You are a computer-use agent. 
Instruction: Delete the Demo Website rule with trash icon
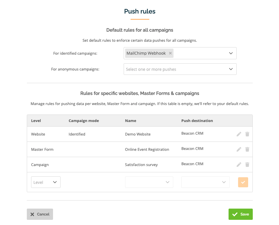(x=247, y=134)
